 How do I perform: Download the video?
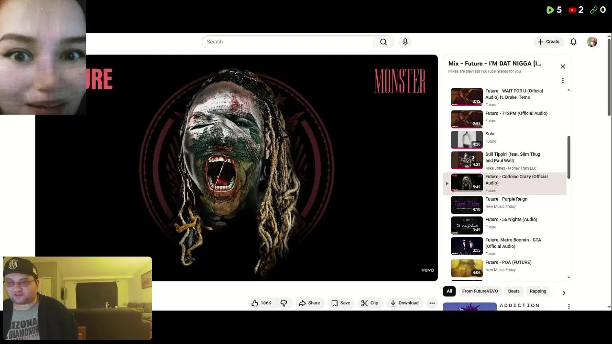(x=404, y=303)
